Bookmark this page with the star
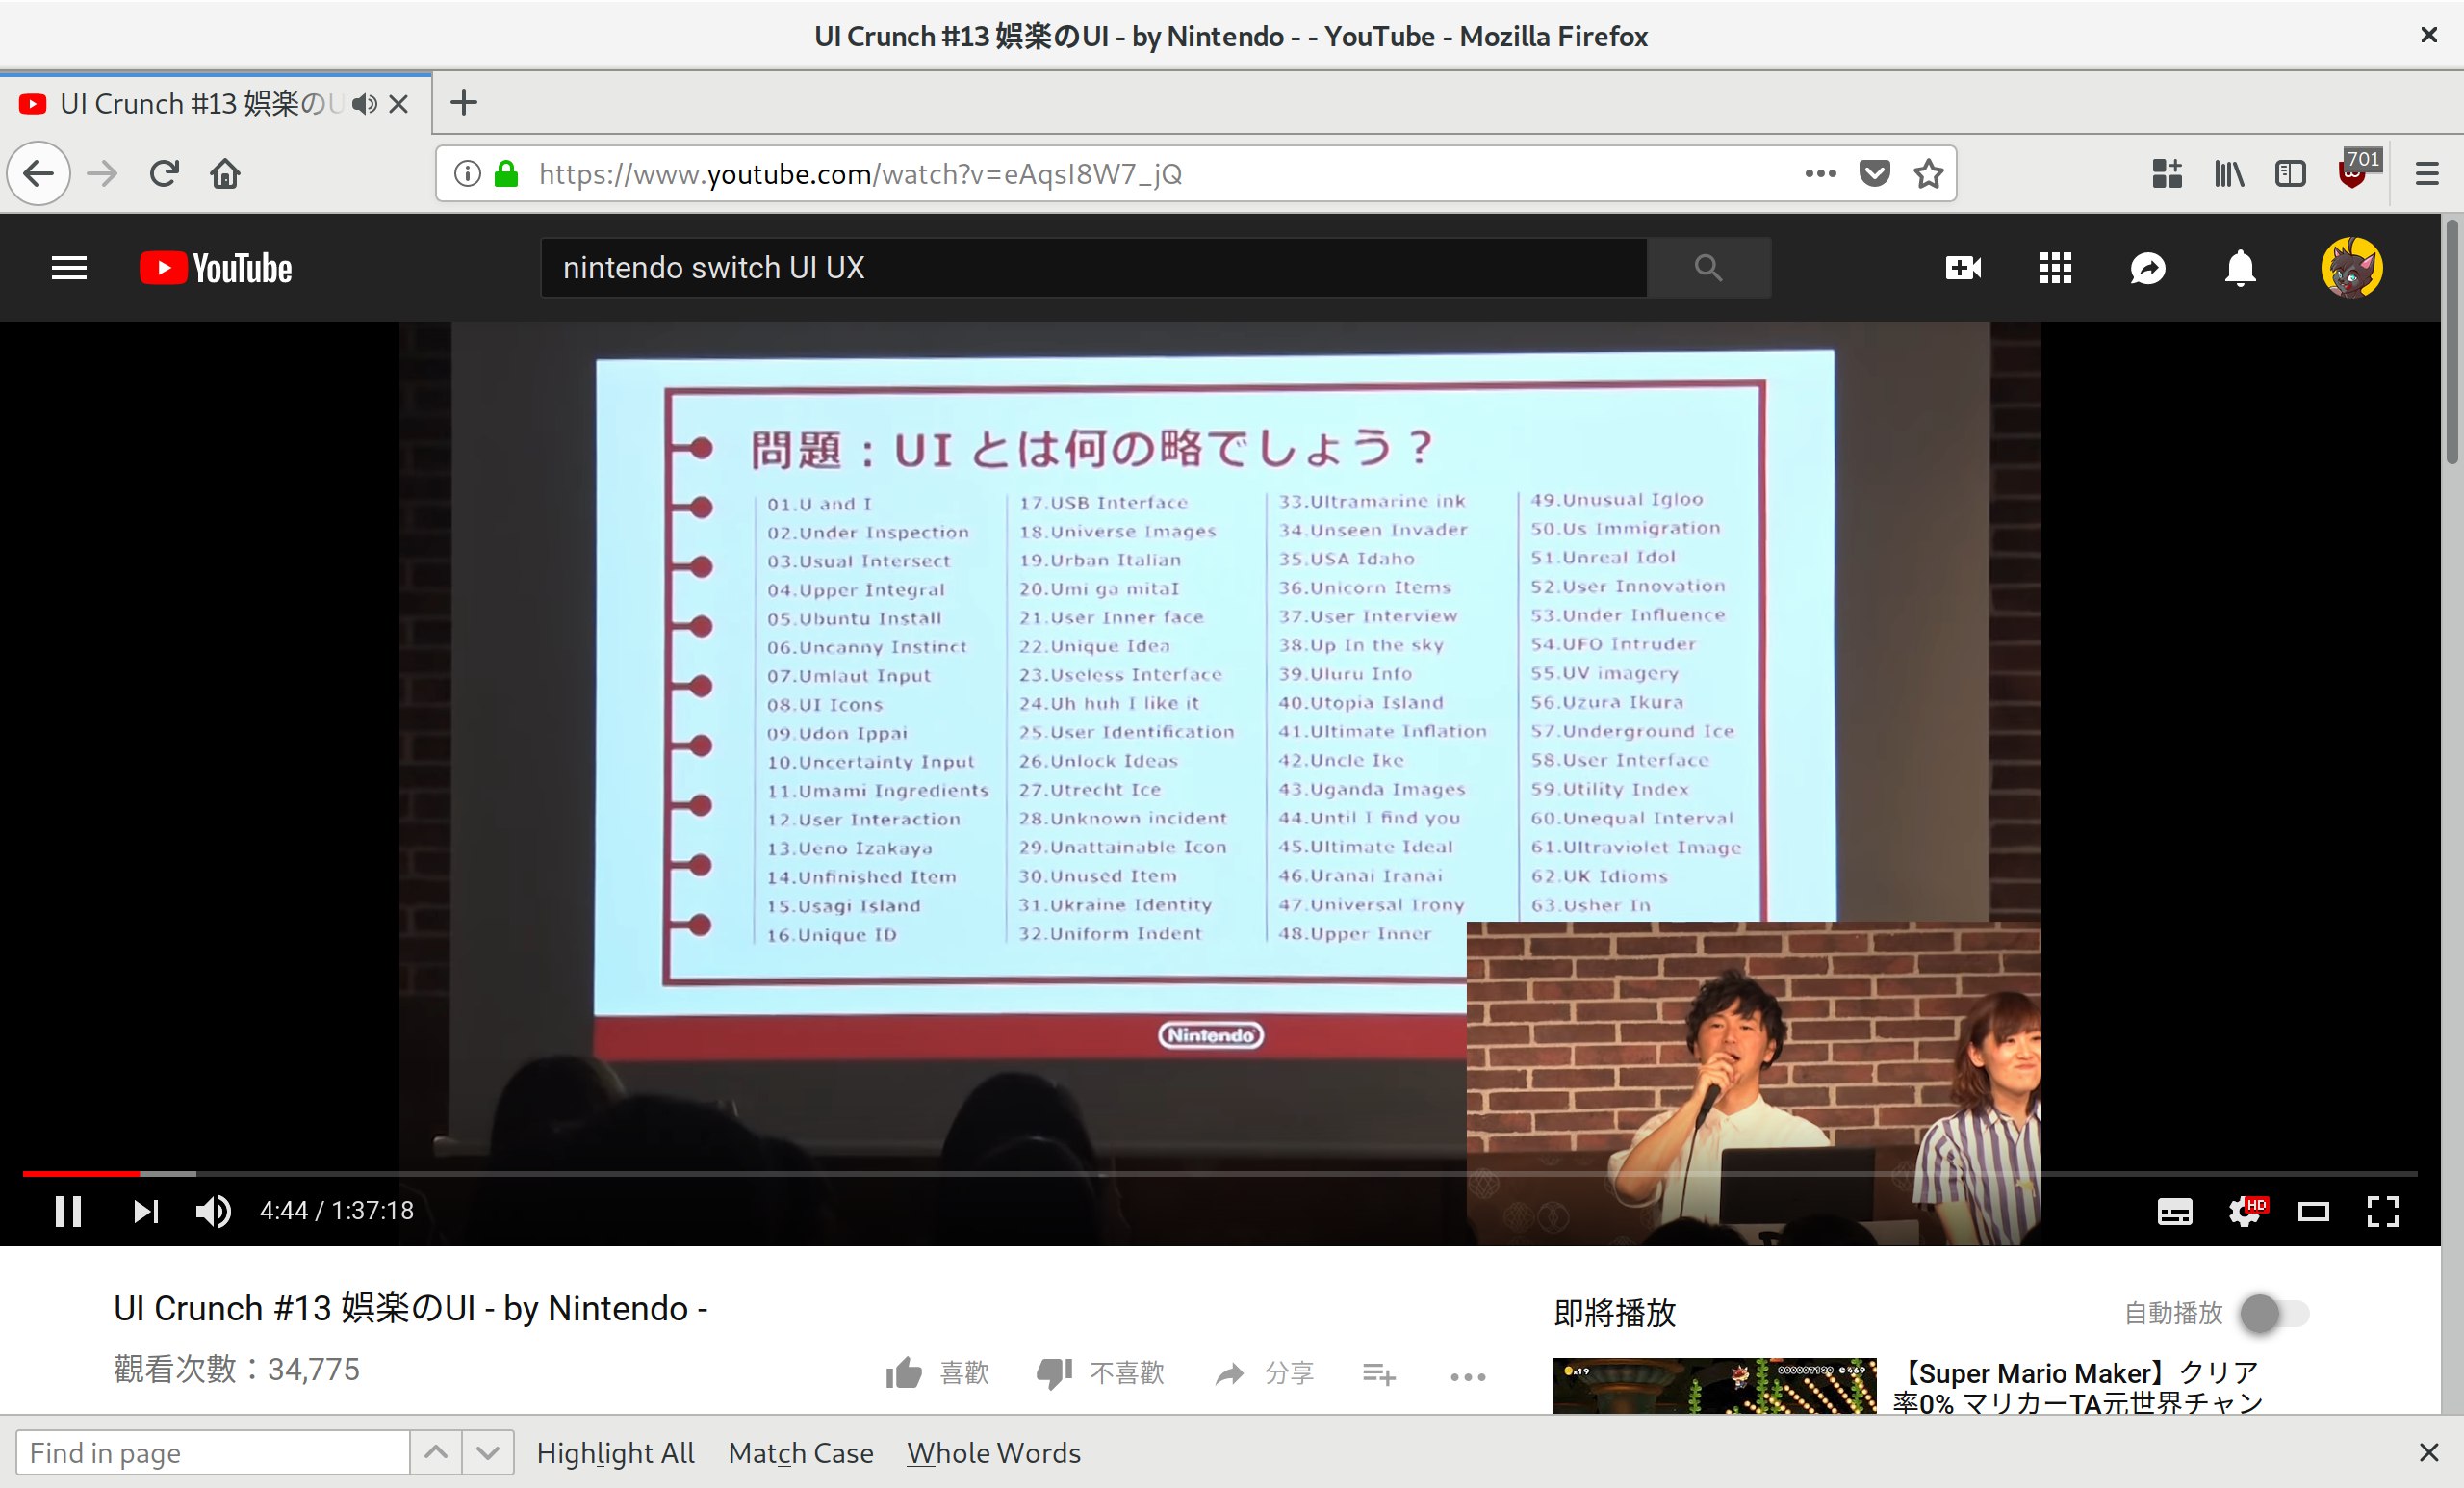This screenshot has height=1488, width=2464. pos(1928,174)
